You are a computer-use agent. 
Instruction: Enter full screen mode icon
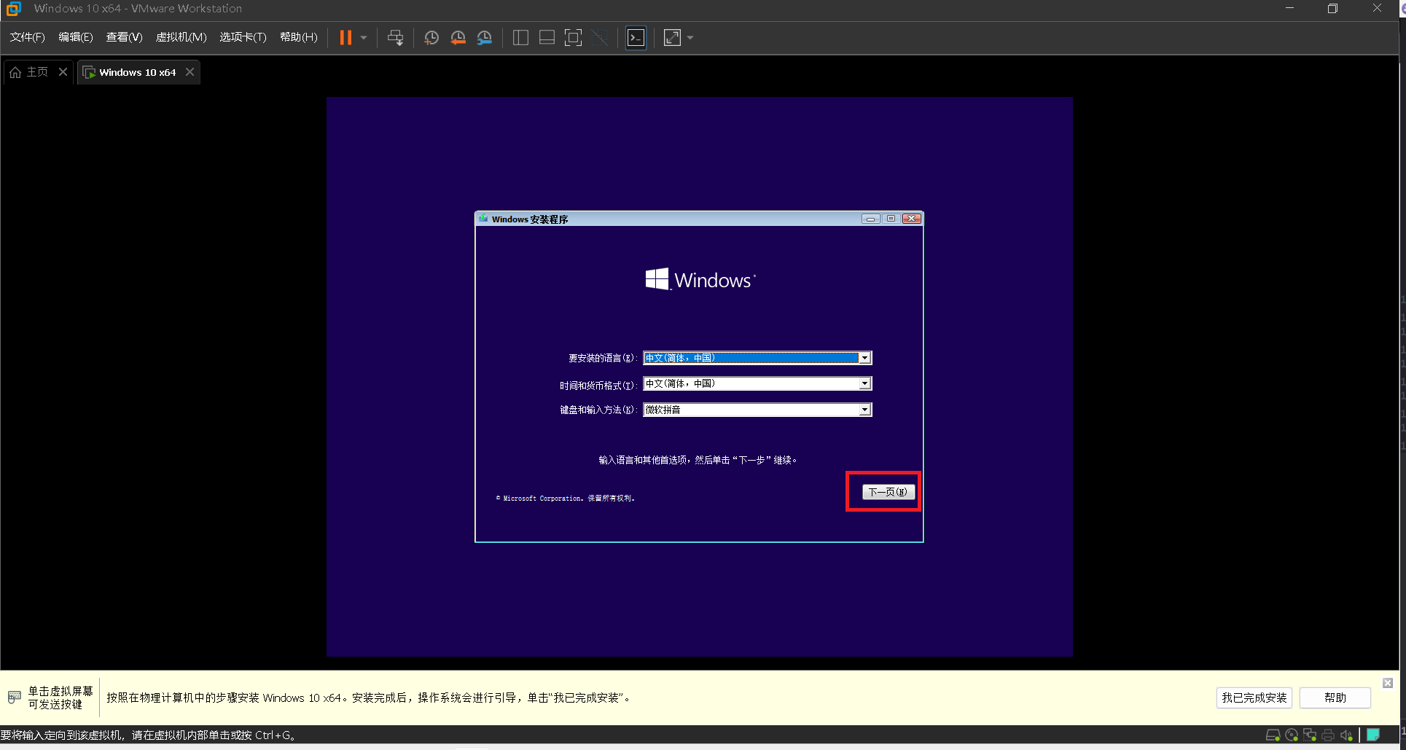click(574, 37)
